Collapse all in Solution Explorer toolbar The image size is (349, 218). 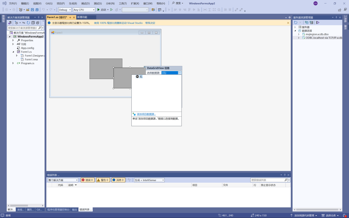[x=33, y=23]
